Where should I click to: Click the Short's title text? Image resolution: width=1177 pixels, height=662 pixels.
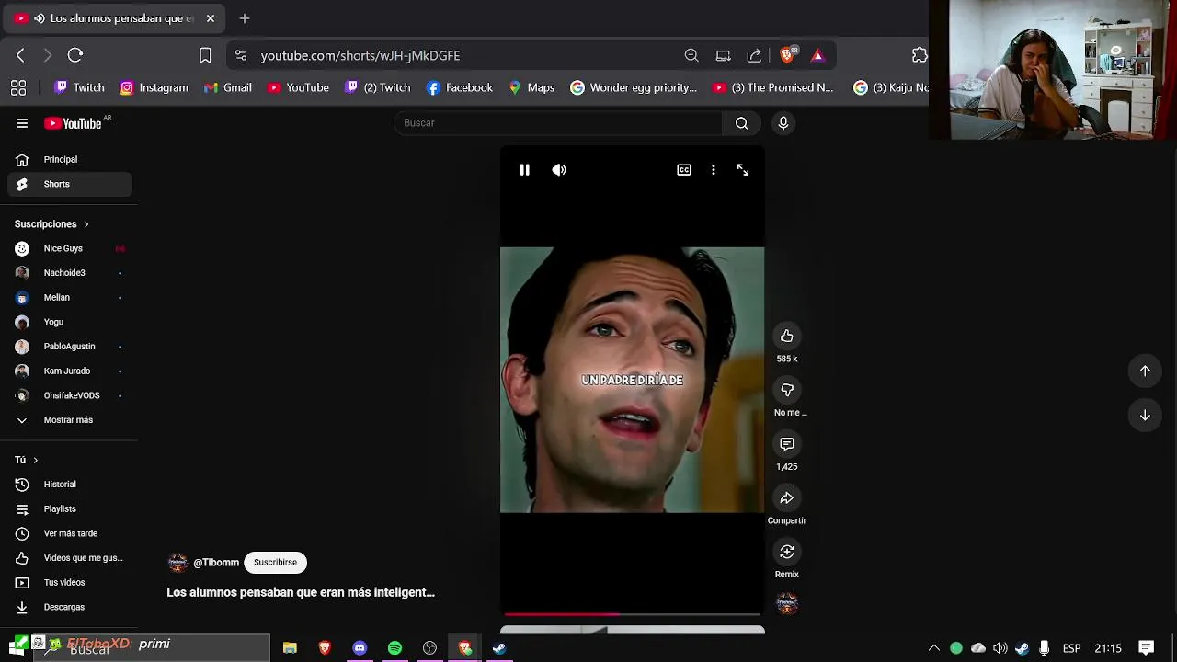tap(301, 593)
